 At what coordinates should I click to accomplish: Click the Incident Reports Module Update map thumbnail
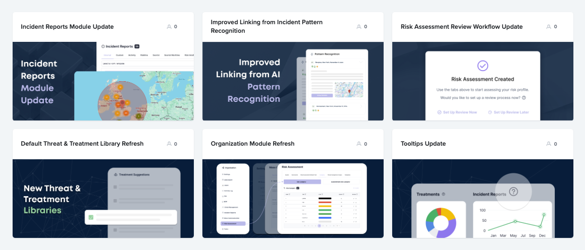(x=103, y=81)
